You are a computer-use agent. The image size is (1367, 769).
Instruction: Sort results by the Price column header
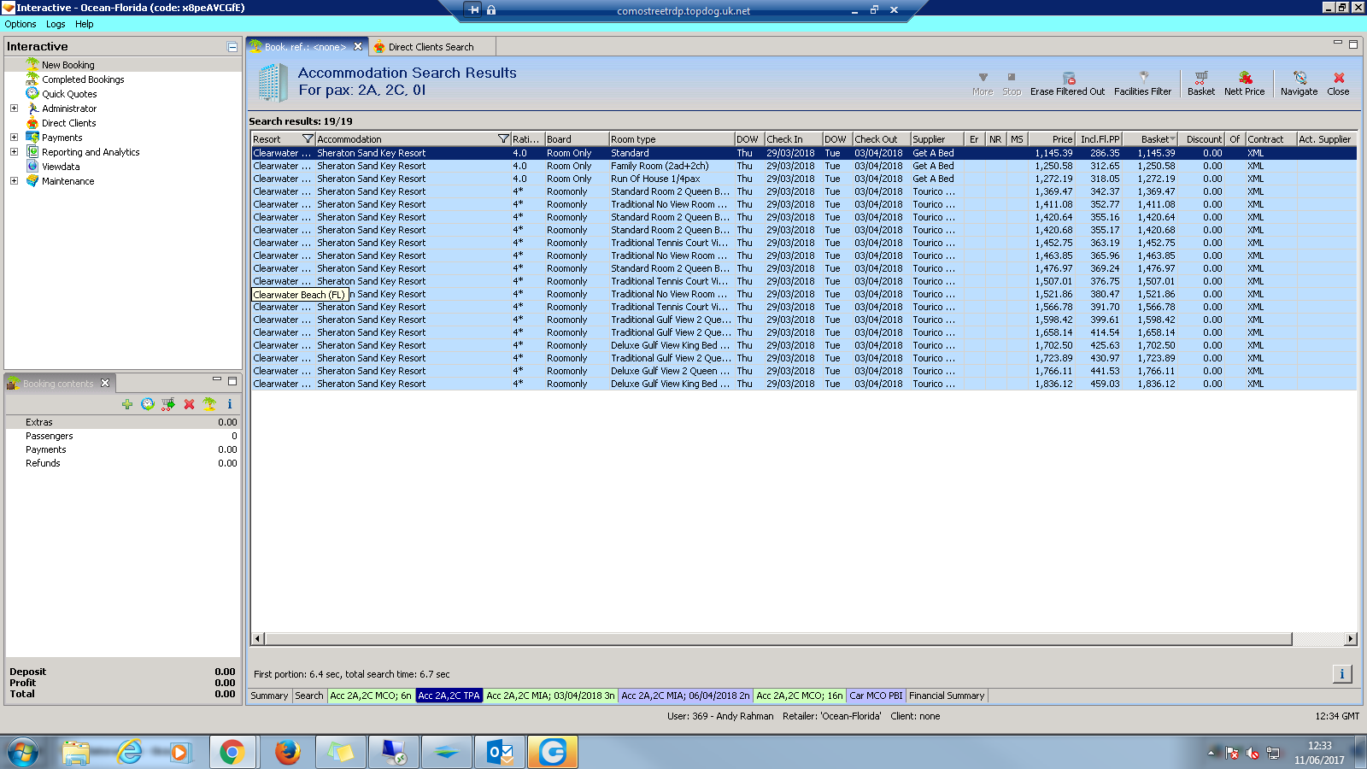click(1052, 139)
